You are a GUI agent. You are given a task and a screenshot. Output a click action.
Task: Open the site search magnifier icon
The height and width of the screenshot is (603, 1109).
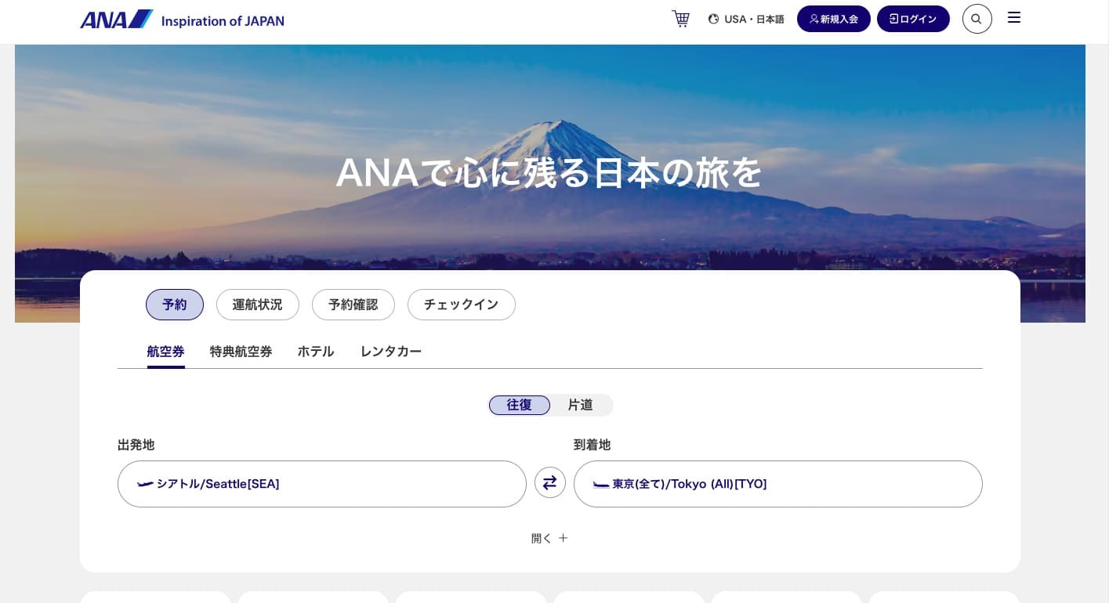pos(977,19)
